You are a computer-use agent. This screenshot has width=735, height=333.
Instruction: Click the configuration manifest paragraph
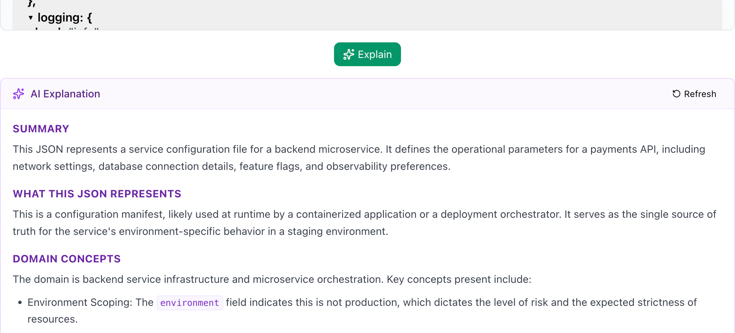pos(365,223)
